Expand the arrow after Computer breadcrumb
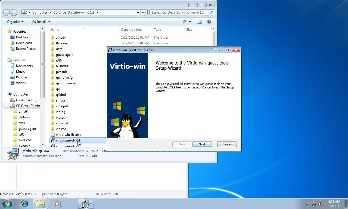The image size is (348, 209). [x=50, y=13]
